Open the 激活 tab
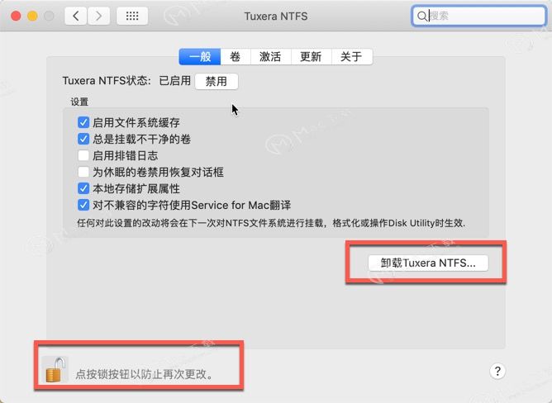Viewport: 552px width, 403px height. click(x=271, y=57)
